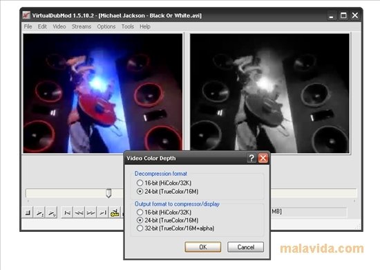Open the Streams menu
The image size is (380, 270).
tap(82, 26)
